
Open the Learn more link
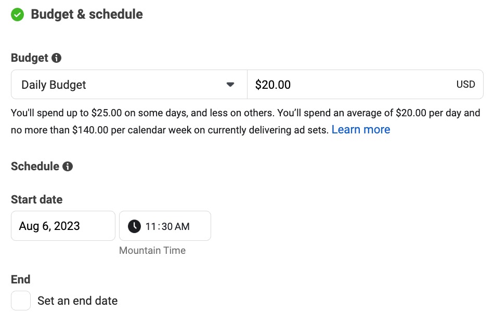pos(360,129)
